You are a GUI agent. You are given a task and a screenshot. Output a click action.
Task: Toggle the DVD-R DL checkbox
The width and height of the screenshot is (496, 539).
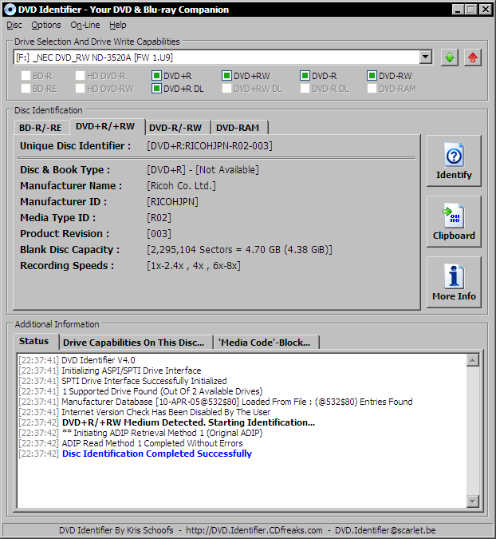tap(305, 89)
